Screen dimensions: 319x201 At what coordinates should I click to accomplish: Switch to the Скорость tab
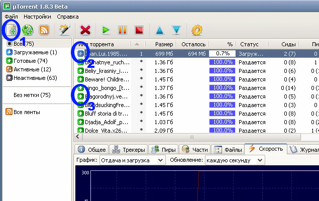pyautogui.click(x=266, y=149)
